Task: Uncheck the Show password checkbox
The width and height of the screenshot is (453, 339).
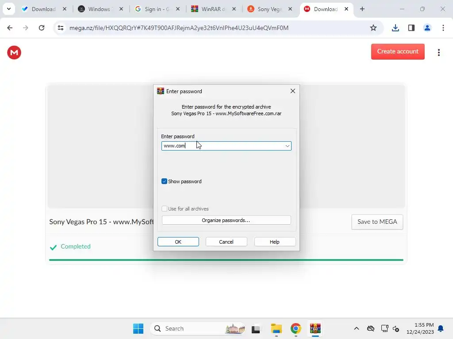Action: [164, 181]
